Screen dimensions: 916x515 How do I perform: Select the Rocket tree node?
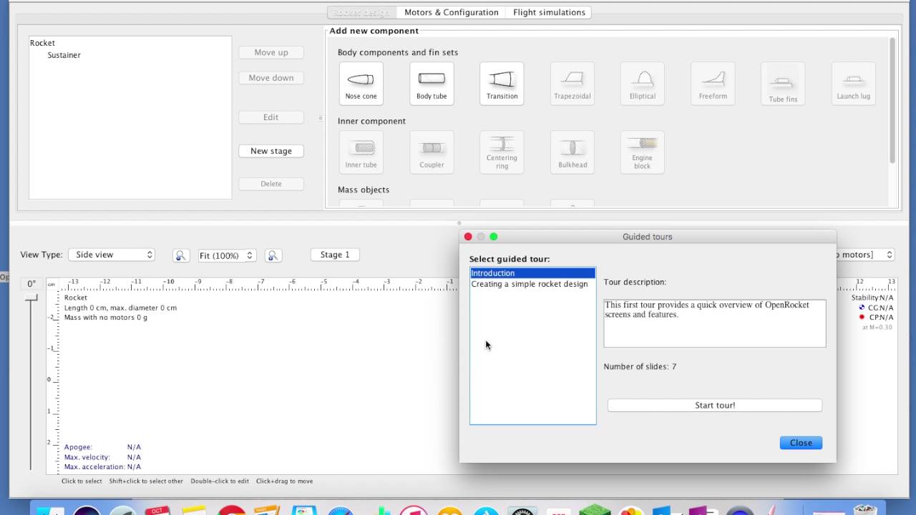[x=42, y=43]
